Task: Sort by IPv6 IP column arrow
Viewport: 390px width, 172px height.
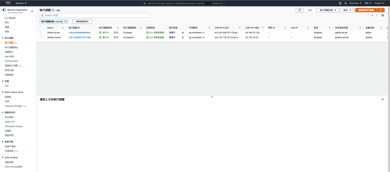Action: tap(308, 28)
